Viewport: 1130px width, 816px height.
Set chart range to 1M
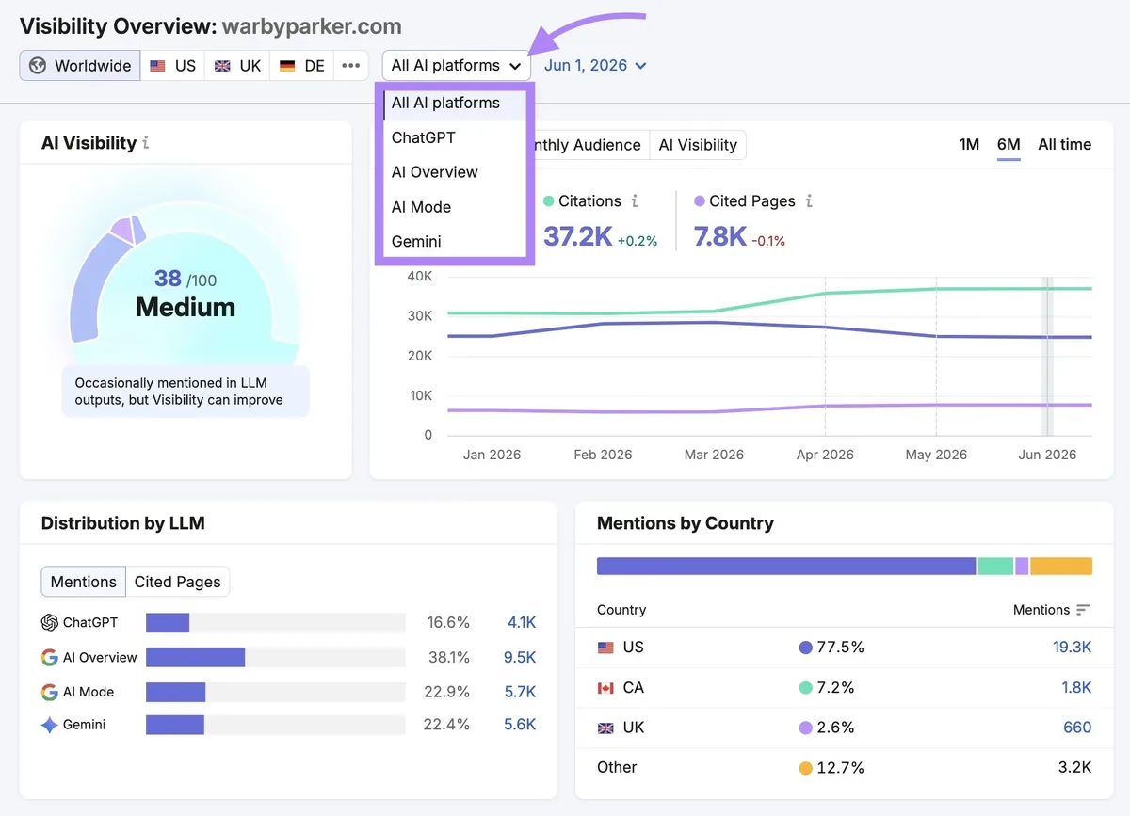click(969, 145)
